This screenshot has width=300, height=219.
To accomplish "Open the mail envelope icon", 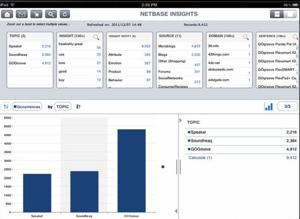I will 22,14.
